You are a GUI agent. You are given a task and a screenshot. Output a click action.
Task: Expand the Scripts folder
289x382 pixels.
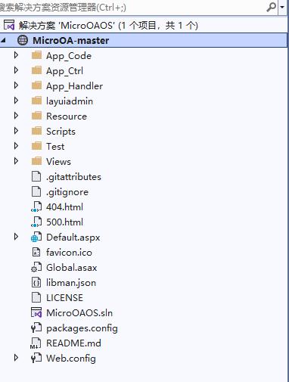click(x=16, y=131)
